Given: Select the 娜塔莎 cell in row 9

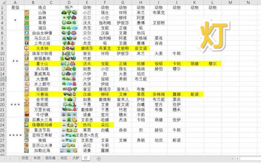Looking at the screenshot, I should (x=87, y=48).
